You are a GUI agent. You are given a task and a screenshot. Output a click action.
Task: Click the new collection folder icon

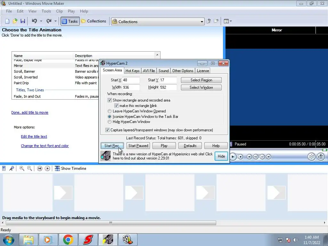[216, 21]
